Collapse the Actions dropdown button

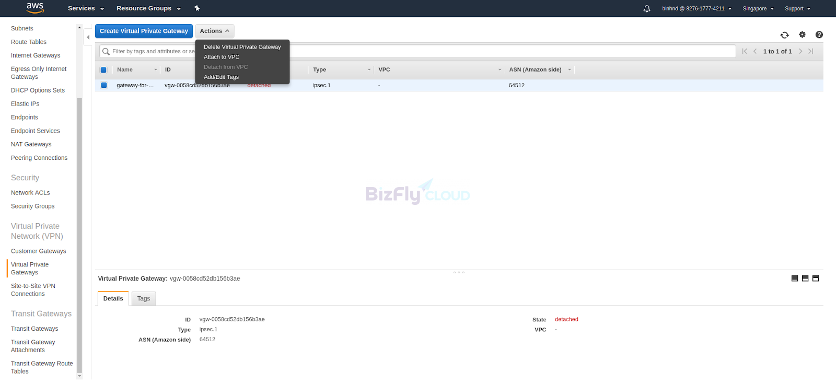[x=215, y=31]
